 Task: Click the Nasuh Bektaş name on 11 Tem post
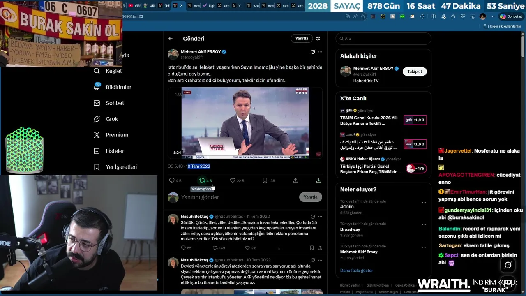[x=194, y=217]
